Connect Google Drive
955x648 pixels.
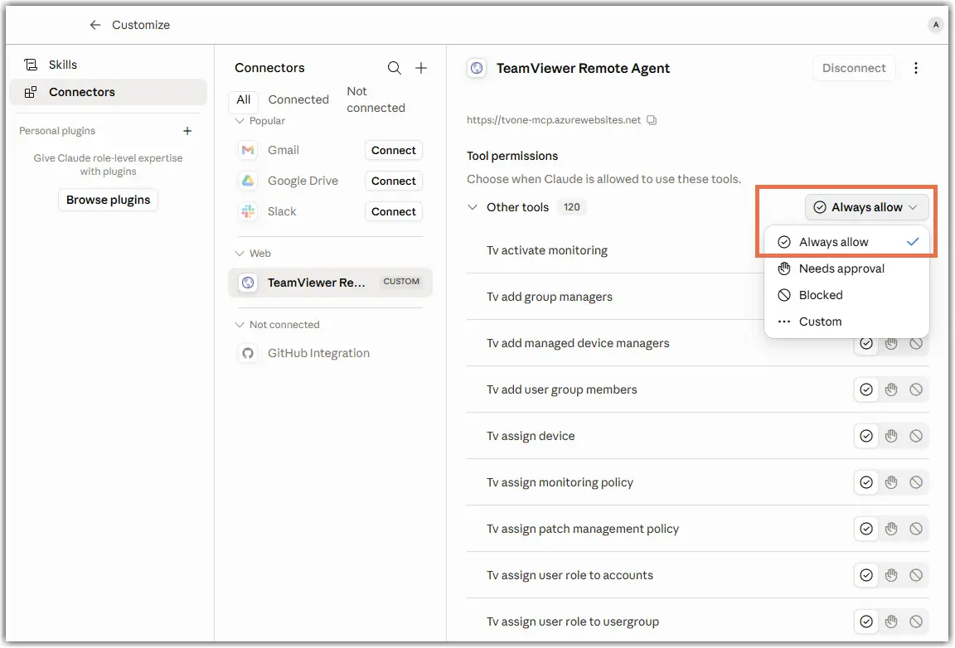click(x=394, y=181)
